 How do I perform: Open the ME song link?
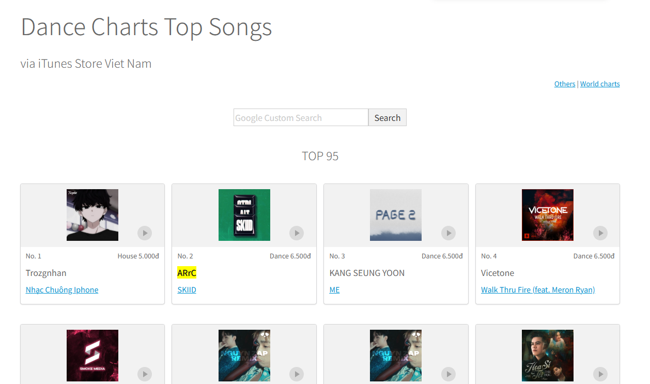point(335,290)
